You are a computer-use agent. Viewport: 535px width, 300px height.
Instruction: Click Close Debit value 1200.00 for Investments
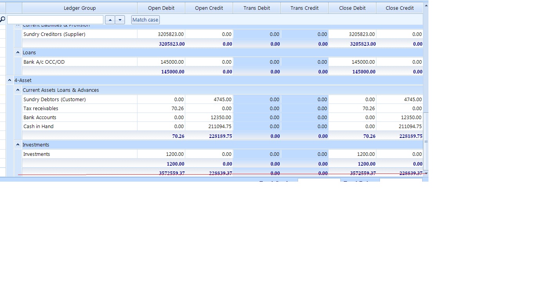(x=366, y=154)
